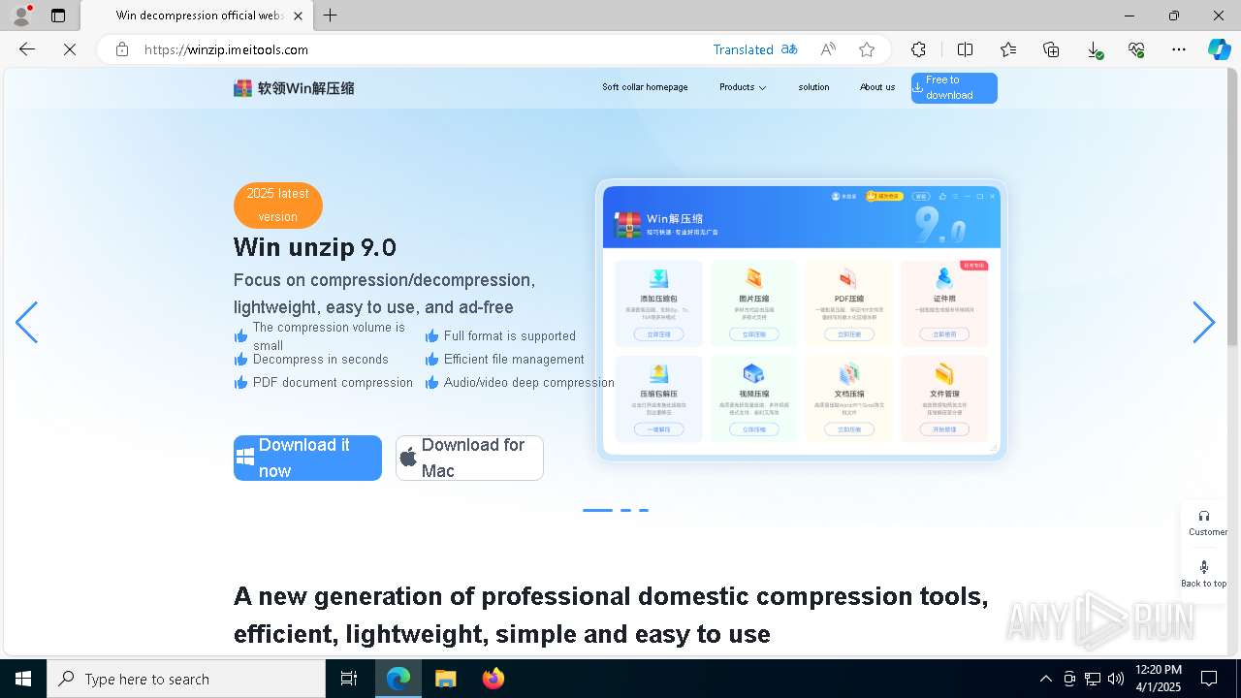This screenshot has height=698, width=1241.
Task: Click 图片压缩 card in preview image
Action: [753, 303]
